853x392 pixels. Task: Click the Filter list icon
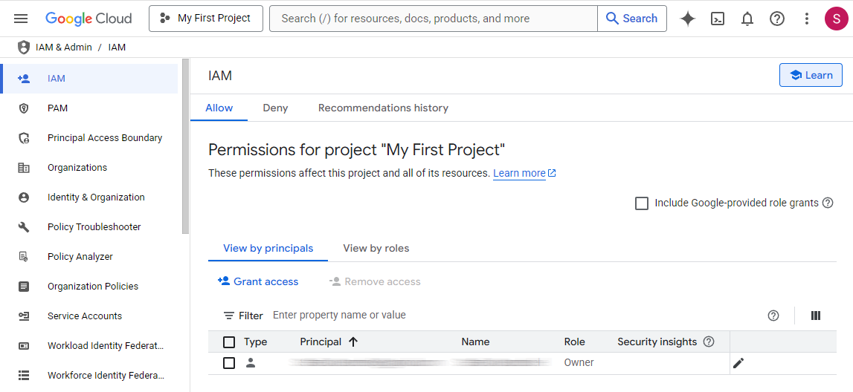(x=229, y=316)
